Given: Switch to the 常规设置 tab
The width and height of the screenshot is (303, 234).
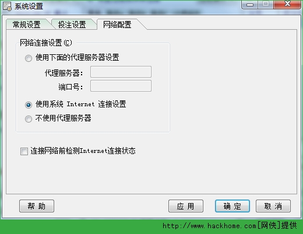Looking at the screenshot, I should click(26, 25).
